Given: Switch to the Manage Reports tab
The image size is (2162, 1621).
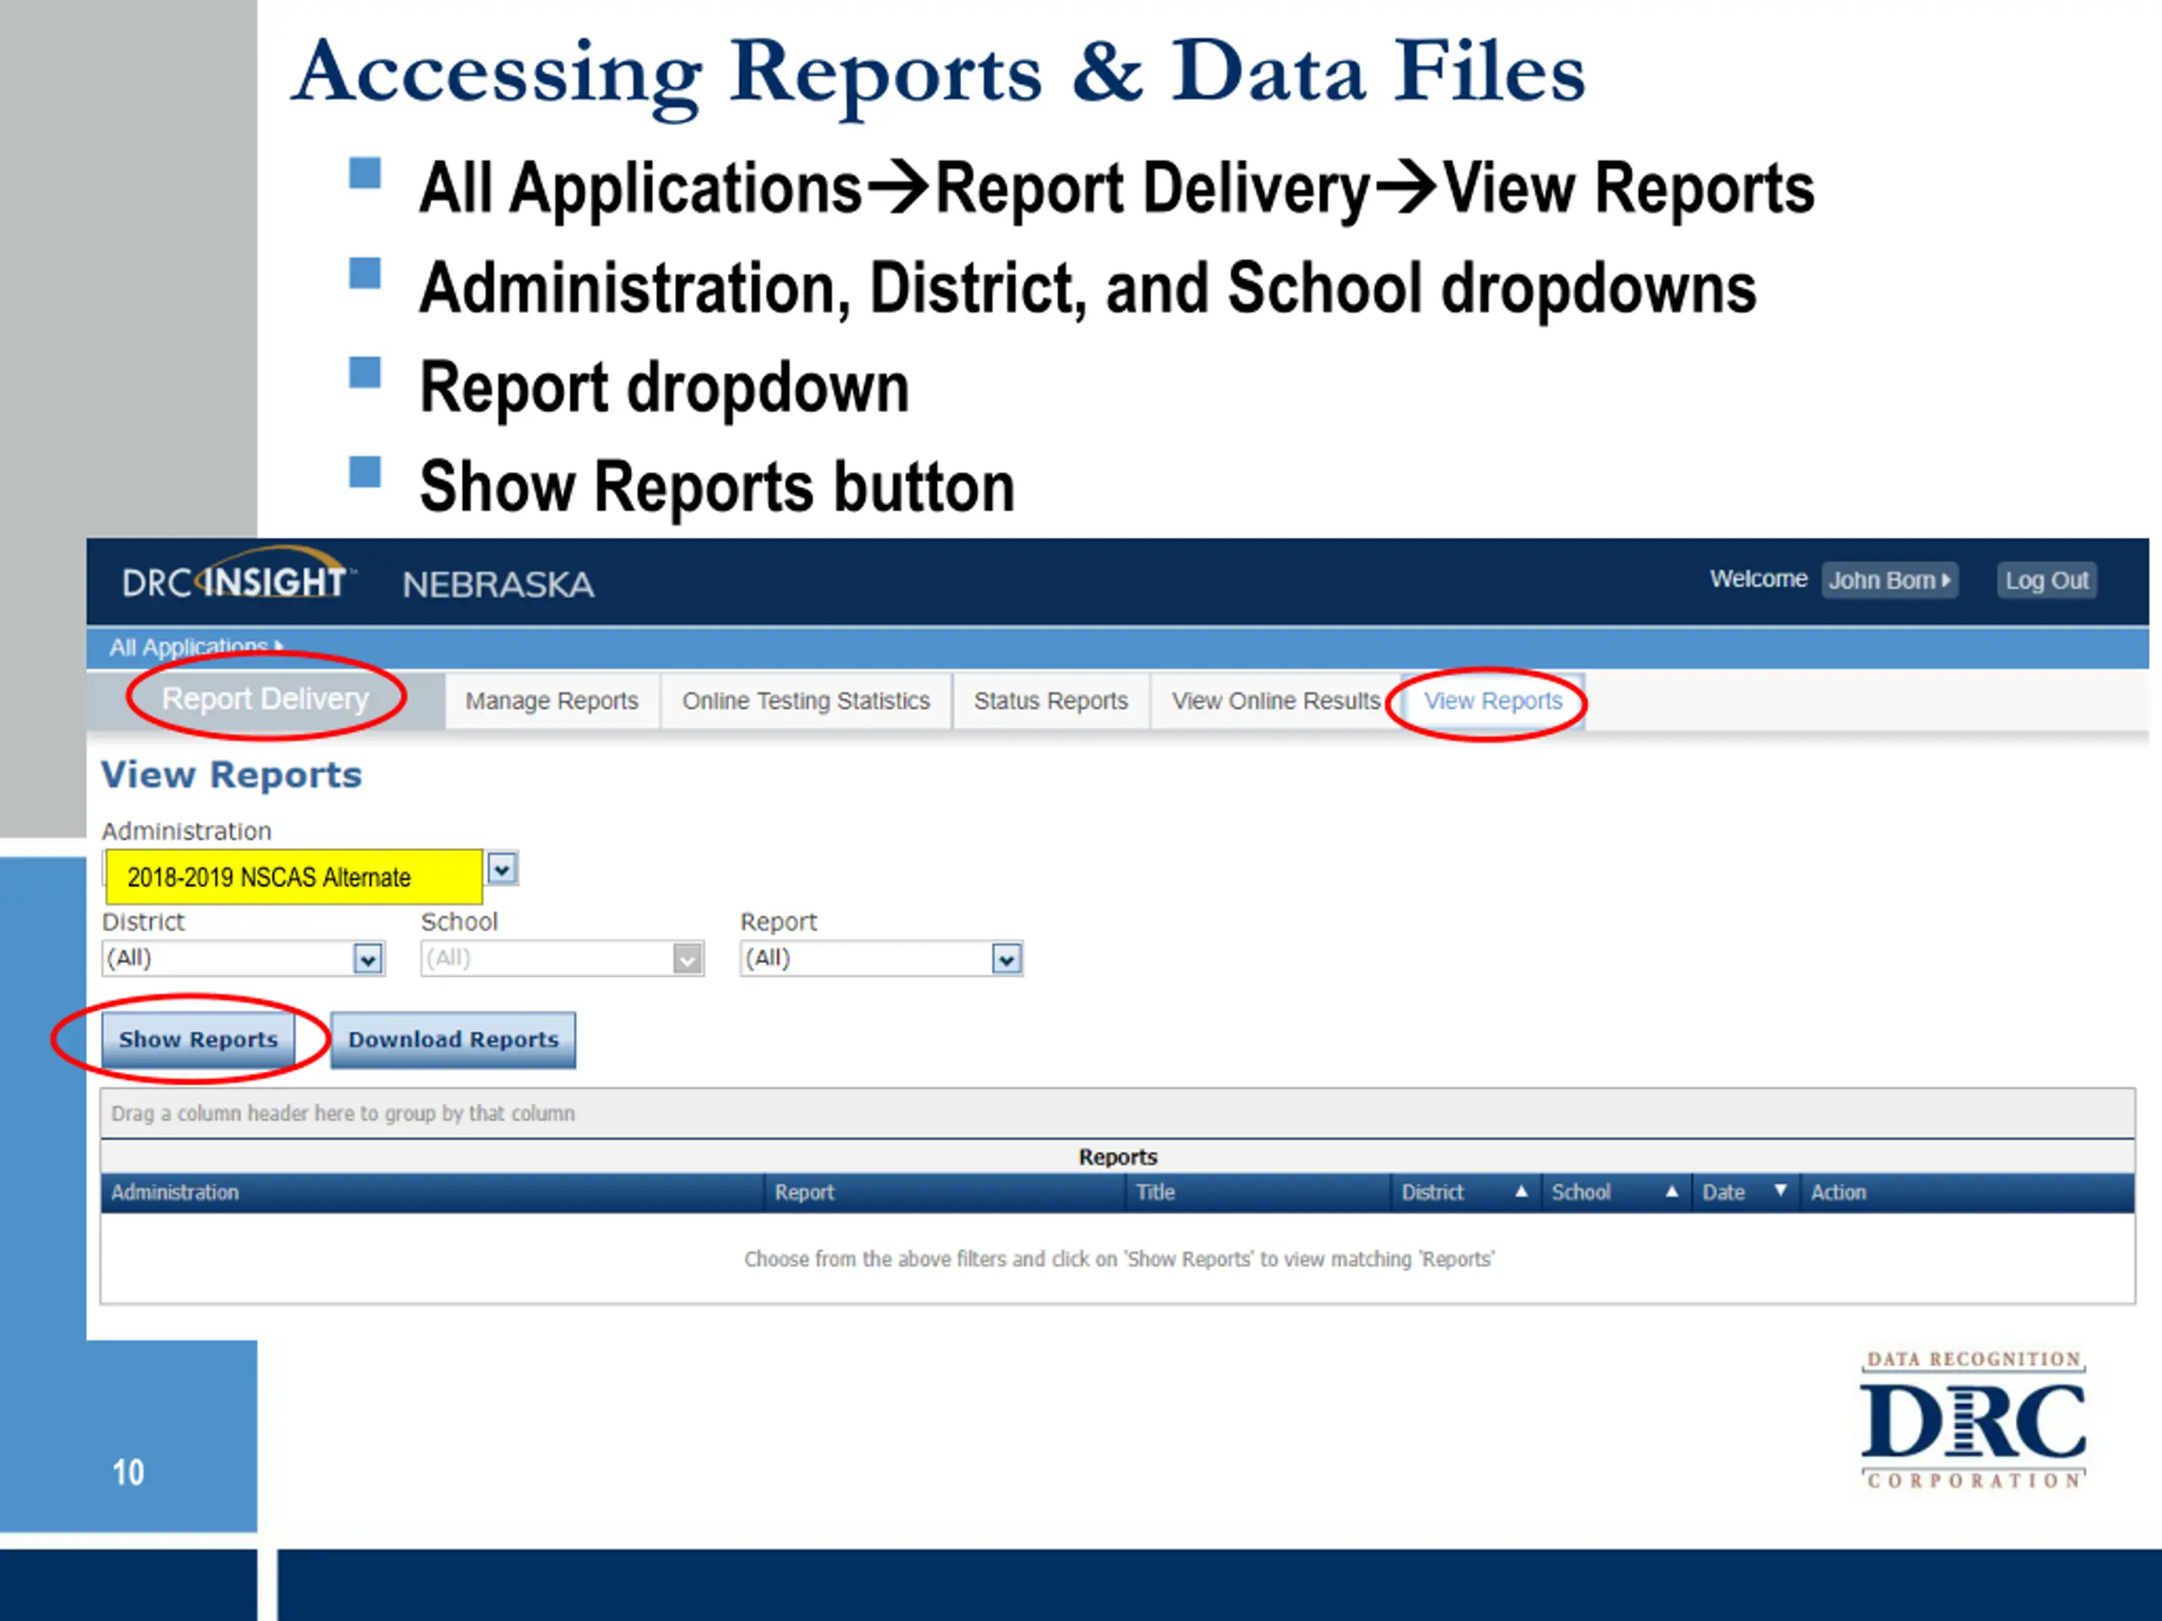Looking at the screenshot, I should click(551, 701).
